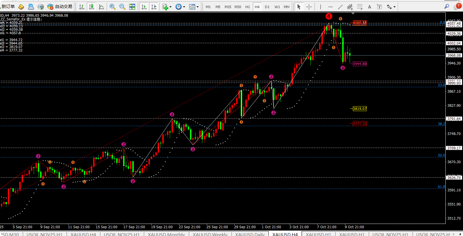The height and width of the screenshot is (236, 463).
Task: Pick the horizontal line drawing tool
Action: click(330, 7)
